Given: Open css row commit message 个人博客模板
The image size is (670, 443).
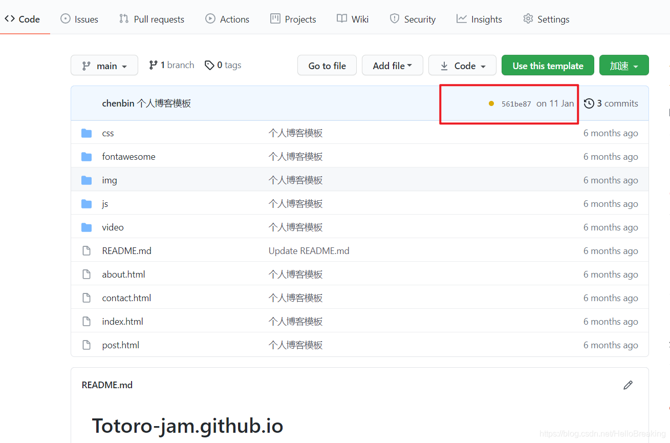Looking at the screenshot, I should coord(295,133).
